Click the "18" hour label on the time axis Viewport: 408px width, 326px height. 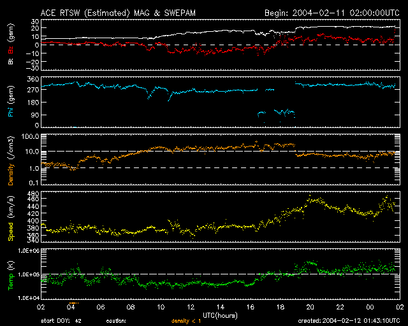(280, 308)
